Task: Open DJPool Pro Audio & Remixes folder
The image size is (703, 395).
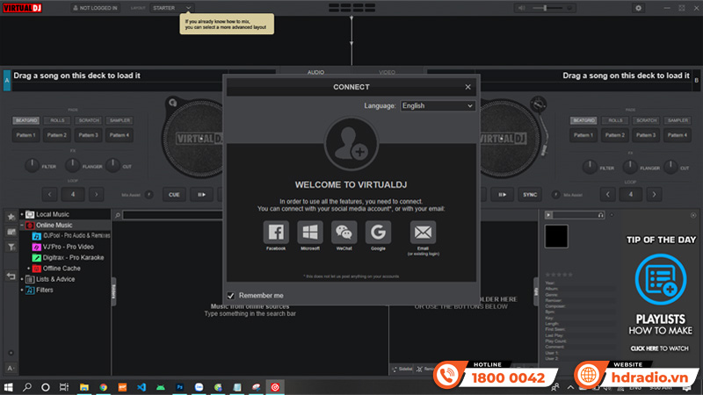Action: (72, 235)
